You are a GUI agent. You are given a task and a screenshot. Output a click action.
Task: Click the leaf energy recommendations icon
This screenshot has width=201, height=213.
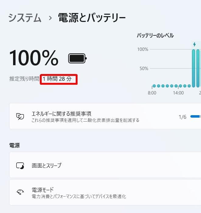[x=20, y=116]
